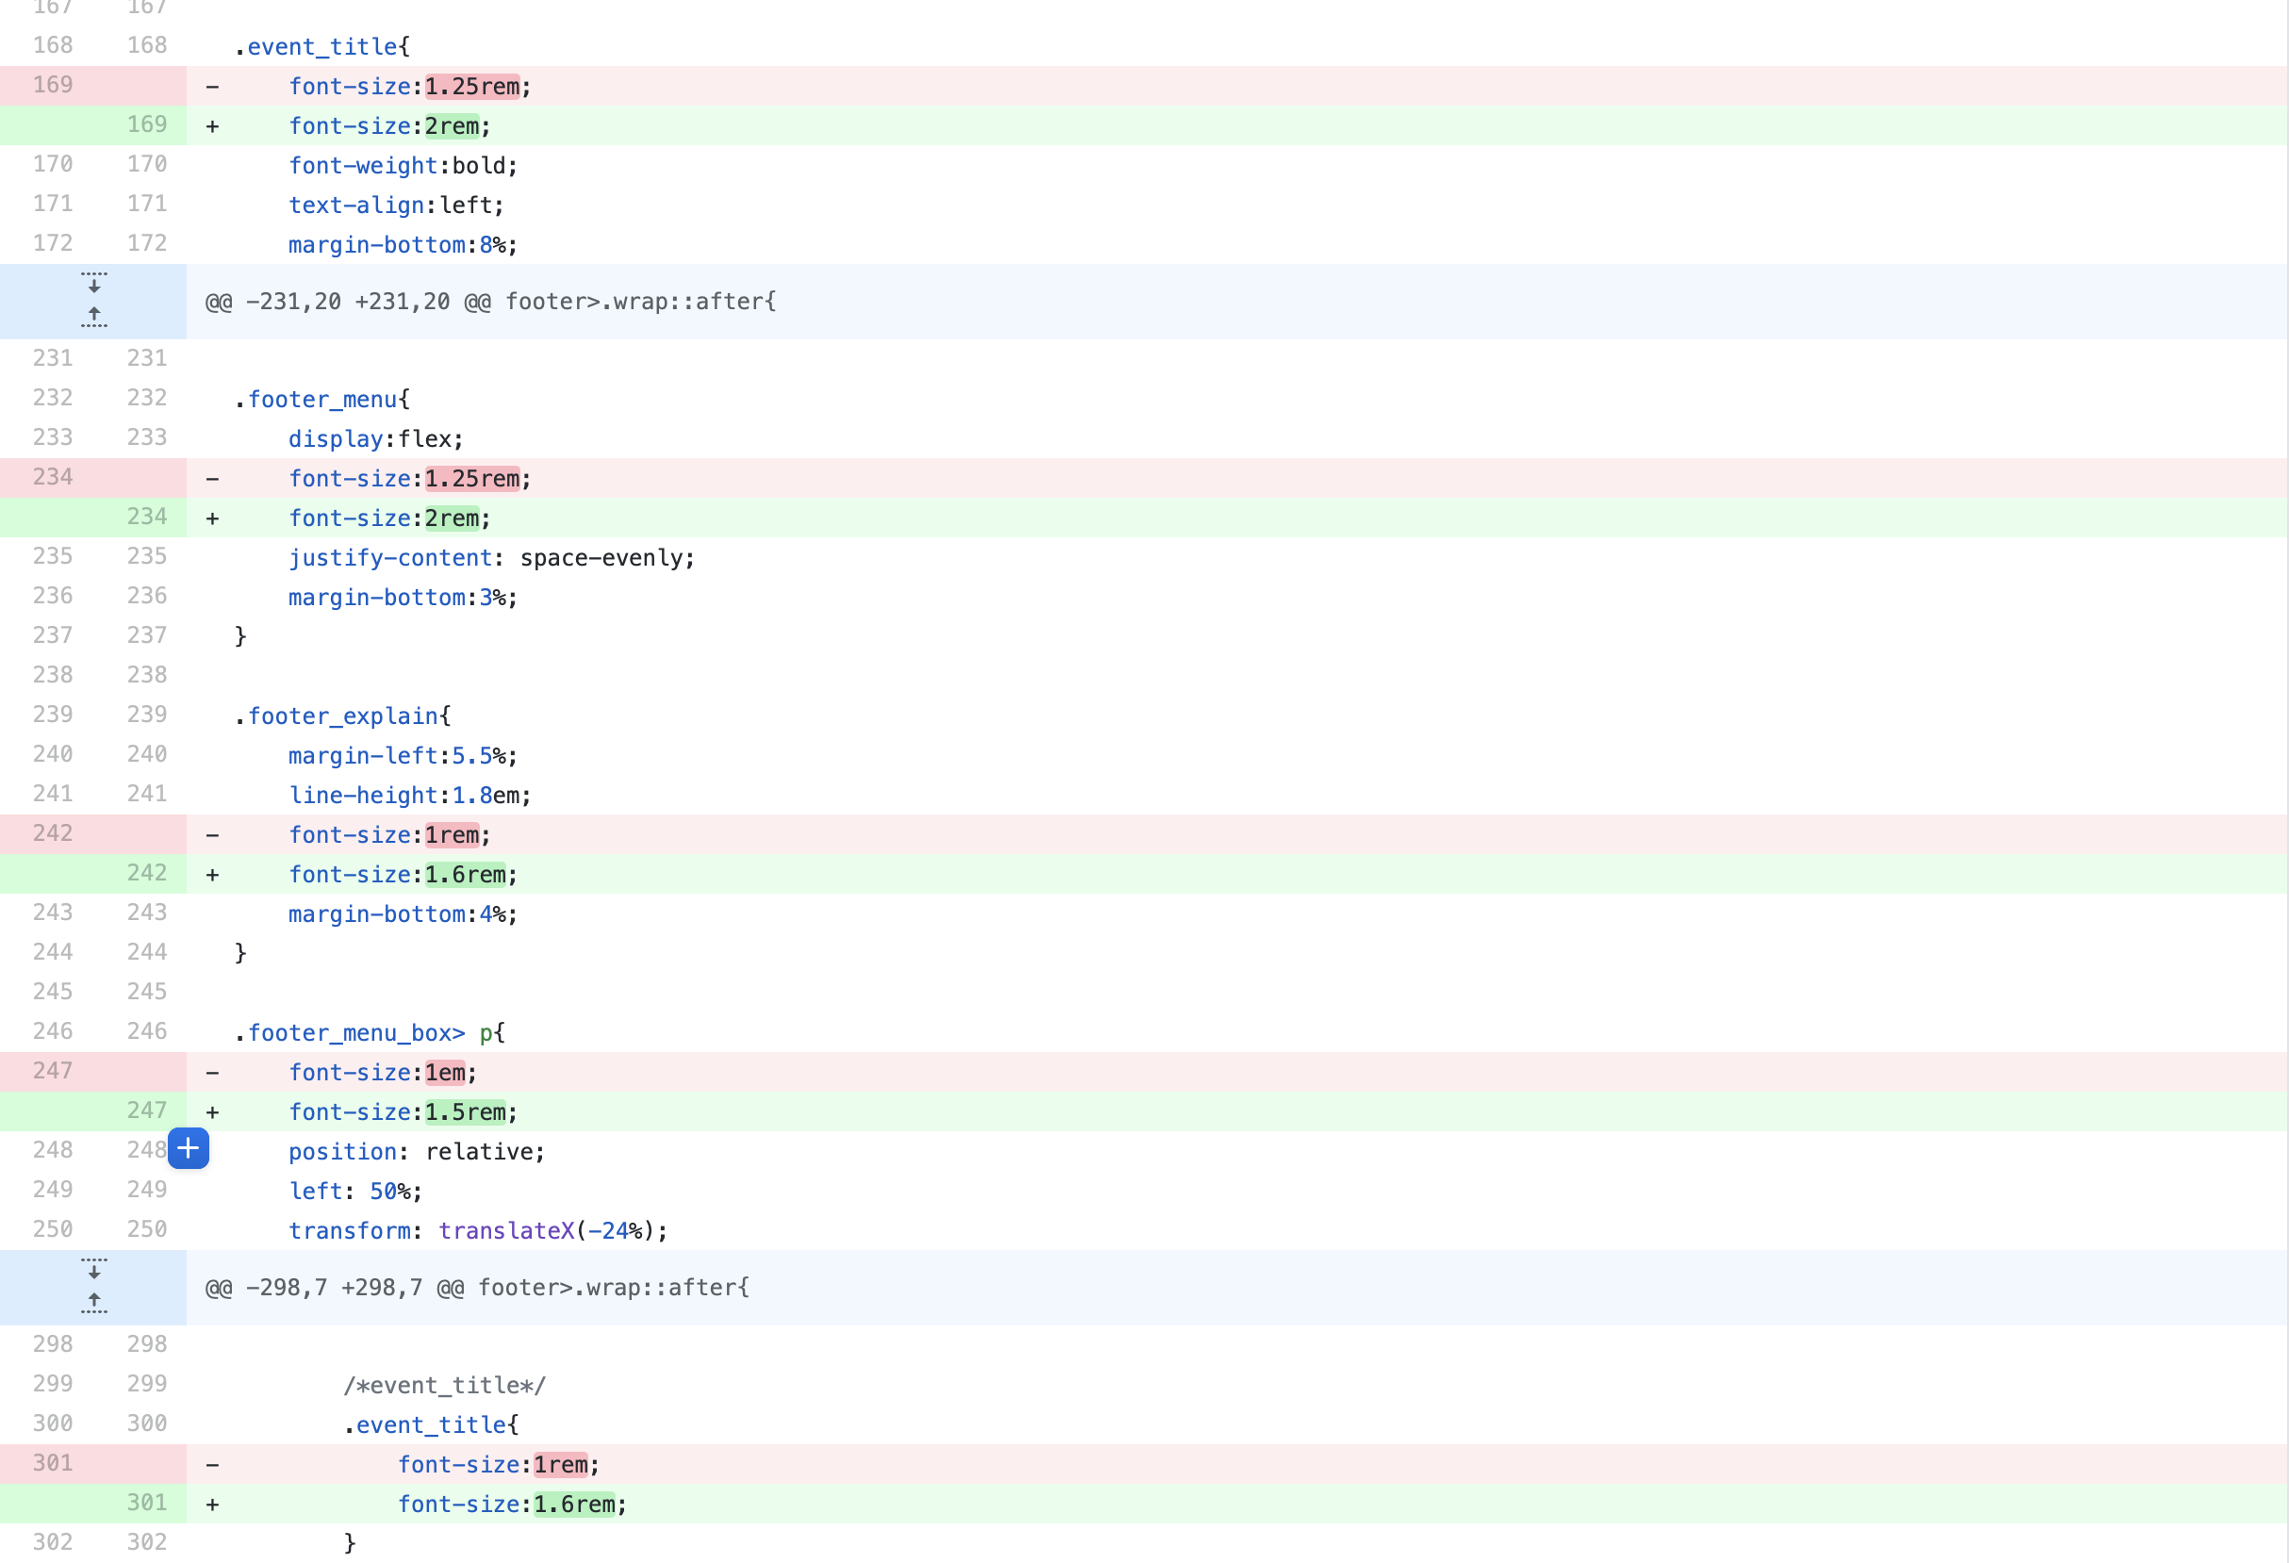2289x1563 pixels.
Task: Collapse expanded lines at second hunk header
Action: pos(93,1287)
